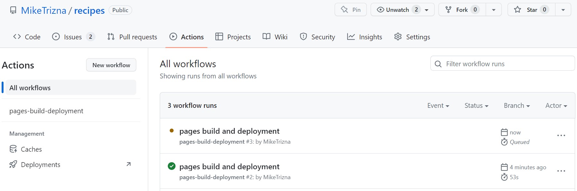Open the pages-build-deployment link of run #2
This screenshot has width=577, height=191.
click(212, 177)
